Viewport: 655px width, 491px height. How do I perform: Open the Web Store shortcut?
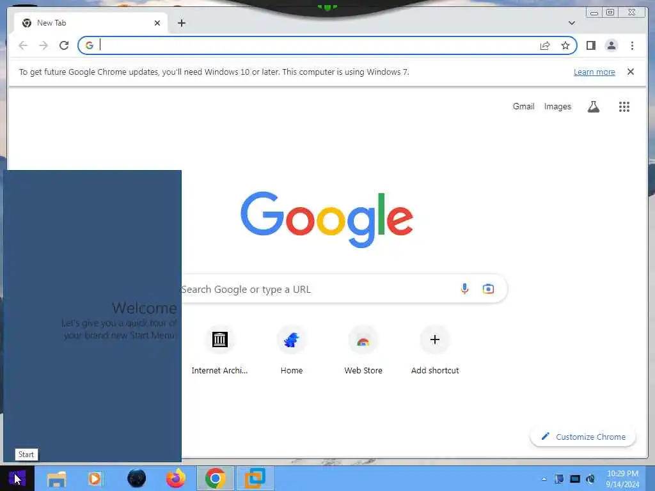tap(363, 350)
